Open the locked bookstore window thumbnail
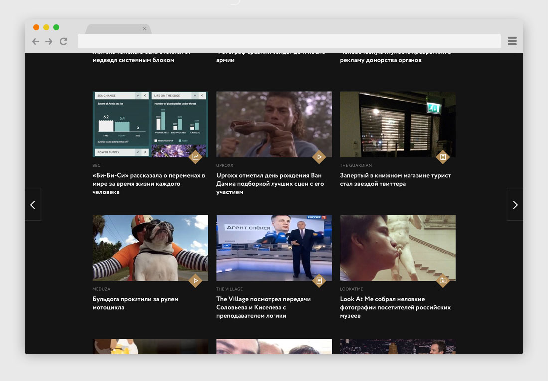Screen dimensions: 548x381 pos(398,124)
